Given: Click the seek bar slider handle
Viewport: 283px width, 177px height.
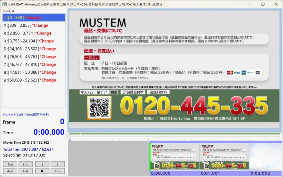Looking at the screenshot, I should point(69,136).
